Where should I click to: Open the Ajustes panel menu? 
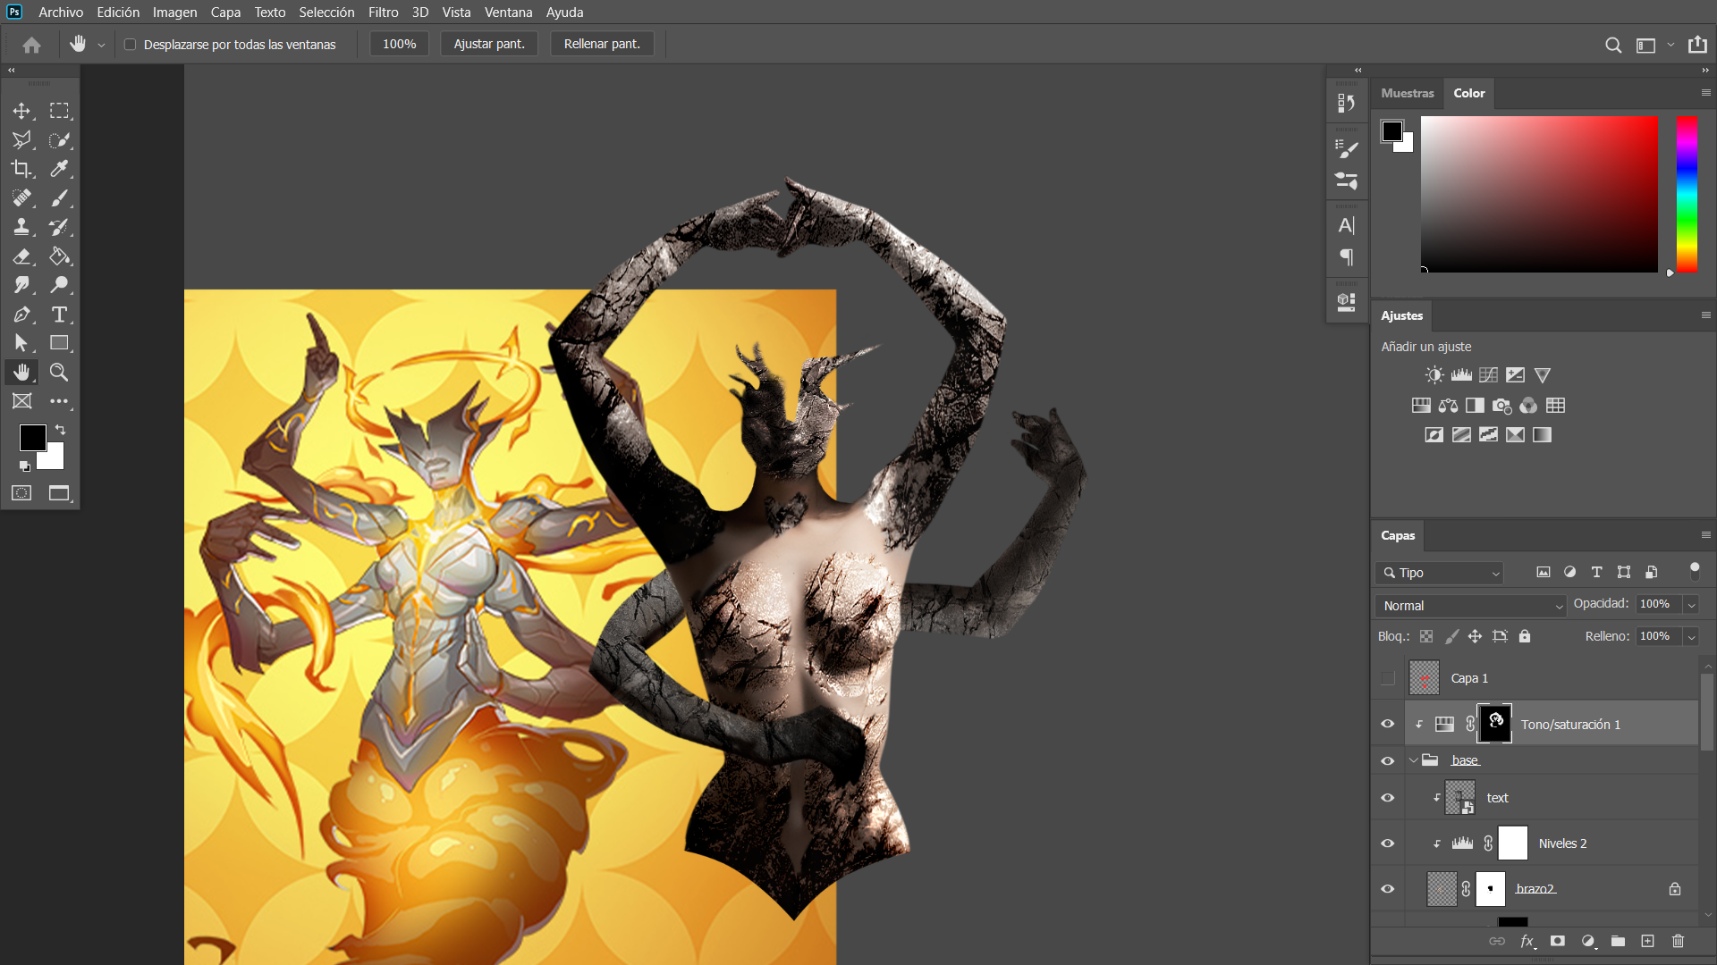(1705, 315)
